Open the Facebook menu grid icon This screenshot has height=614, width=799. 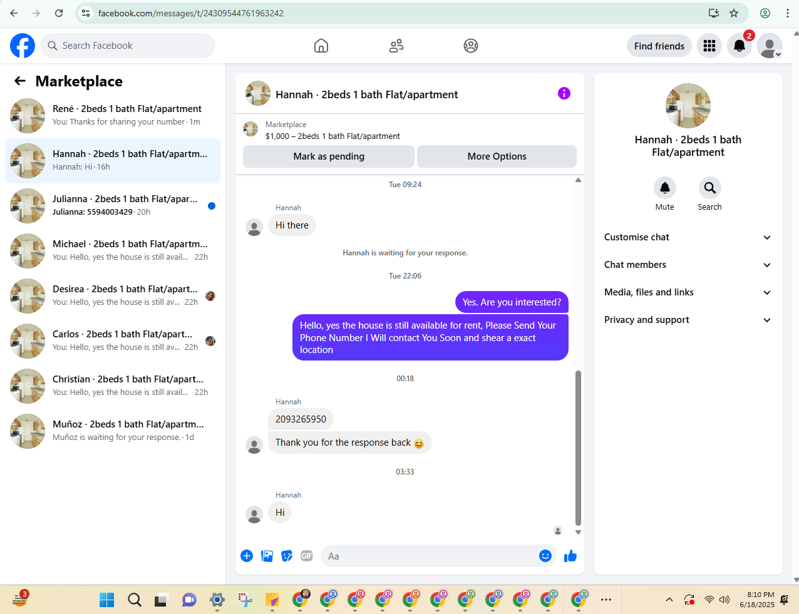pos(709,46)
